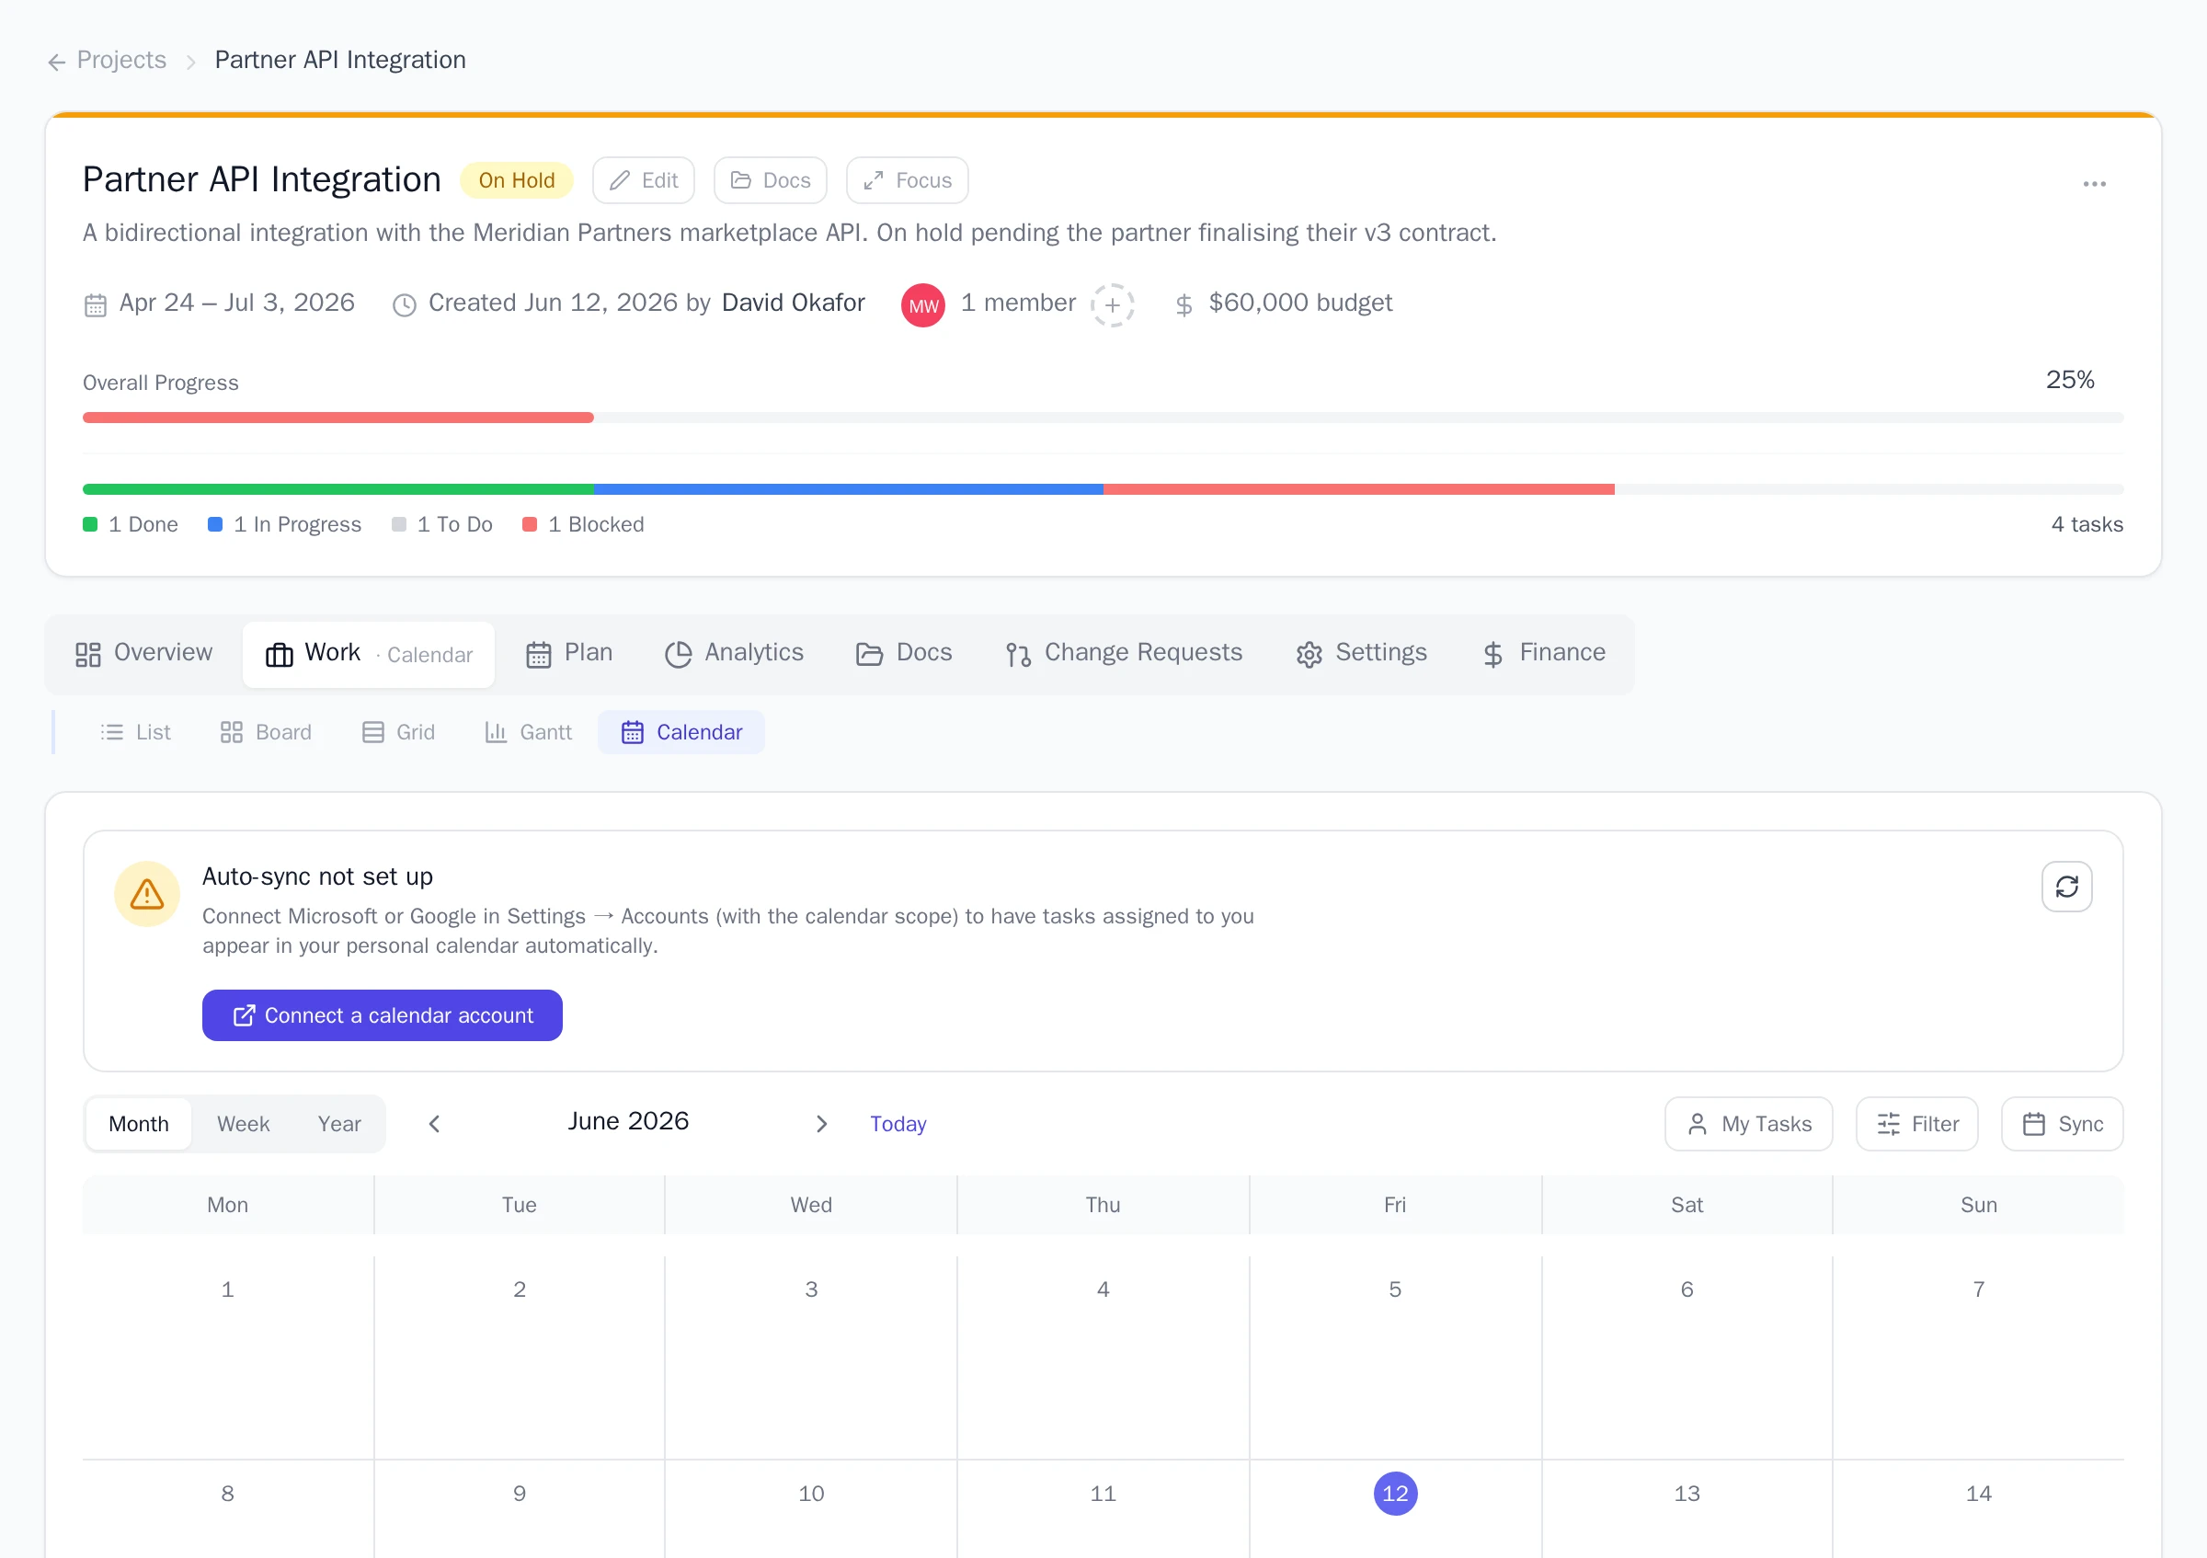The image size is (2207, 1558).
Task: Go to previous month with left chevron
Action: pos(434,1124)
